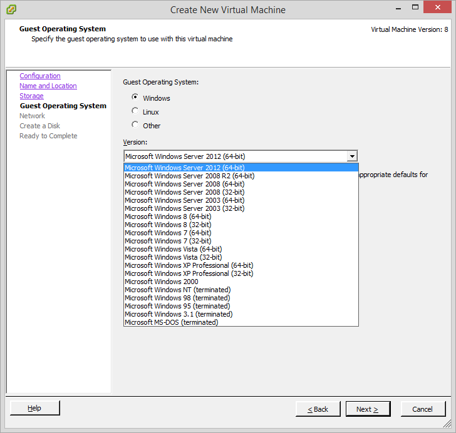Image resolution: width=456 pixels, height=433 pixels.
Task: Click the vSphere icon in title bar
Action: click(11, 9)
